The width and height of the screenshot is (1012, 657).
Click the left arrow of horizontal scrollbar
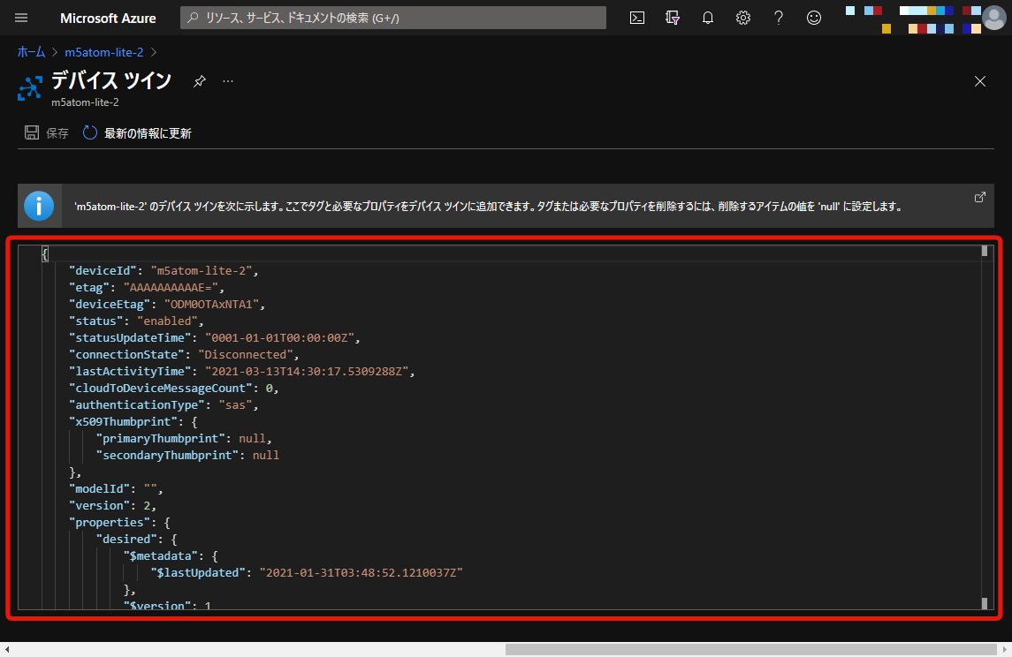pyautogui.click(x=6, y=649)
